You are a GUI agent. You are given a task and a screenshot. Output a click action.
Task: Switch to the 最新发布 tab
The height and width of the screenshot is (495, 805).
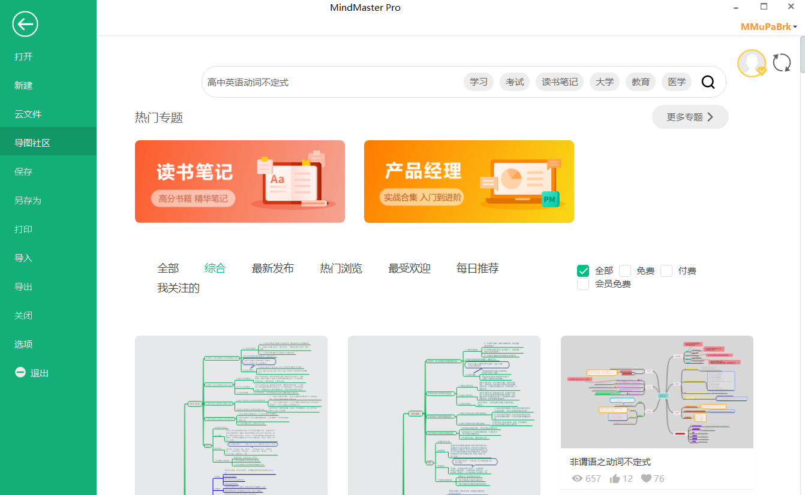[x=273, y=268]
